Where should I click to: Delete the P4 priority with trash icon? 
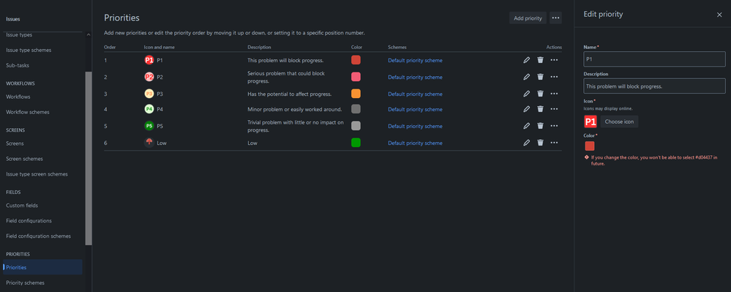pyautogui.click(x=540, y=109)
